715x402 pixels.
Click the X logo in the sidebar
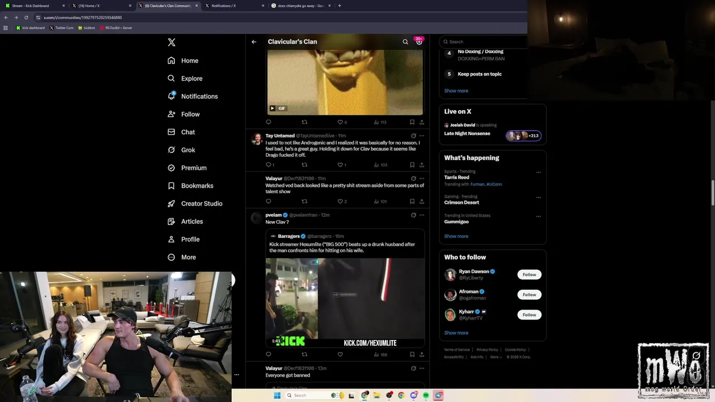(x=171, y=42)
